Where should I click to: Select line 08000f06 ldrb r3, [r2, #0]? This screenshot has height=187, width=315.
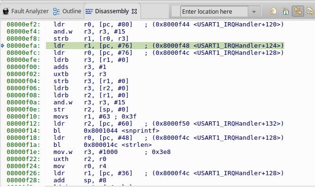click(x=68, y=88)
